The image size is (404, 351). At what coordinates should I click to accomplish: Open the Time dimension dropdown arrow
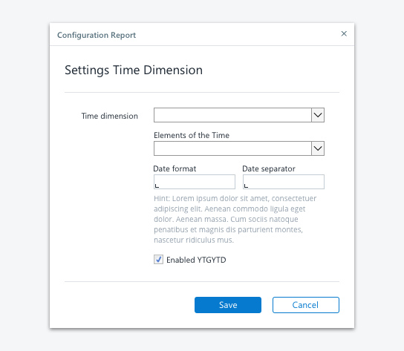click(x=318, y=115)
